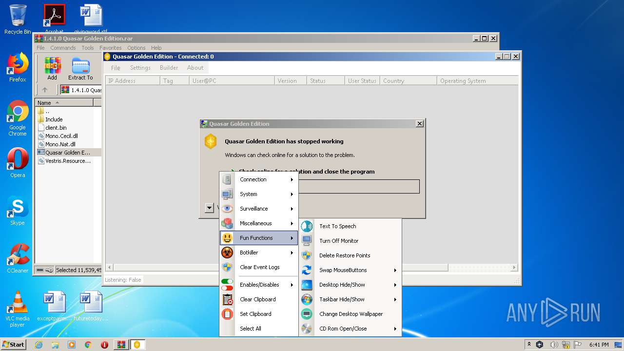624x351 pixels.
Task: Toggle the Enables/Disables switch icon
Action: (x=227, y=285)
